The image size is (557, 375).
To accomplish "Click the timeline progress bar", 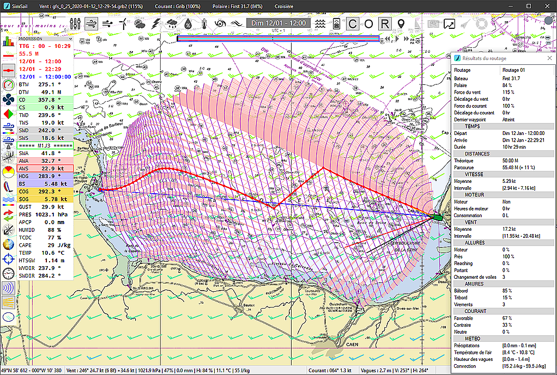I will (x=278, y=39).
